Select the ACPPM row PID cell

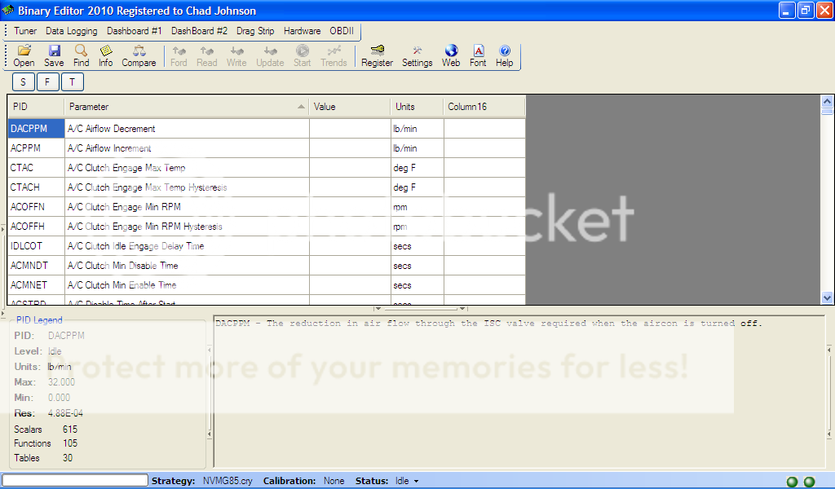click(x=36, y=148)
